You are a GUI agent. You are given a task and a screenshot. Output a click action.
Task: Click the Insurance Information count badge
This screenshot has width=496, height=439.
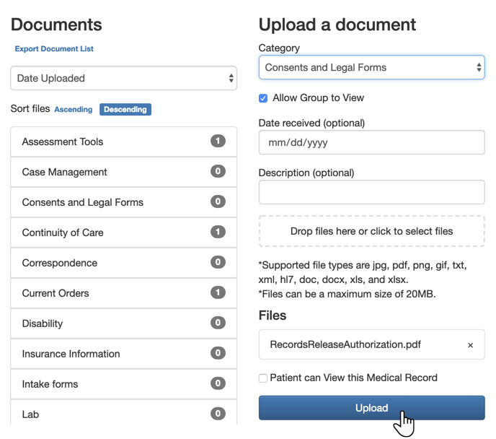tap(218, 354)
